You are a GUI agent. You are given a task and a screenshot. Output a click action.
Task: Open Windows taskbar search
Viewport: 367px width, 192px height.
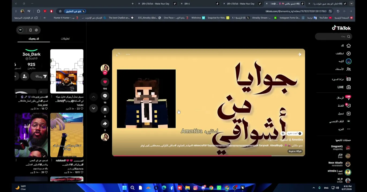(x=132, y=188)
